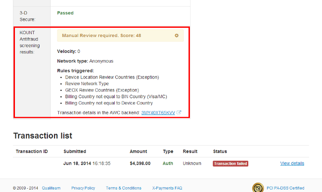Click the © 2009 - 2014 copyright text
Image resolution: width=322 pixels, height=192 pixels.
point(26,188)
